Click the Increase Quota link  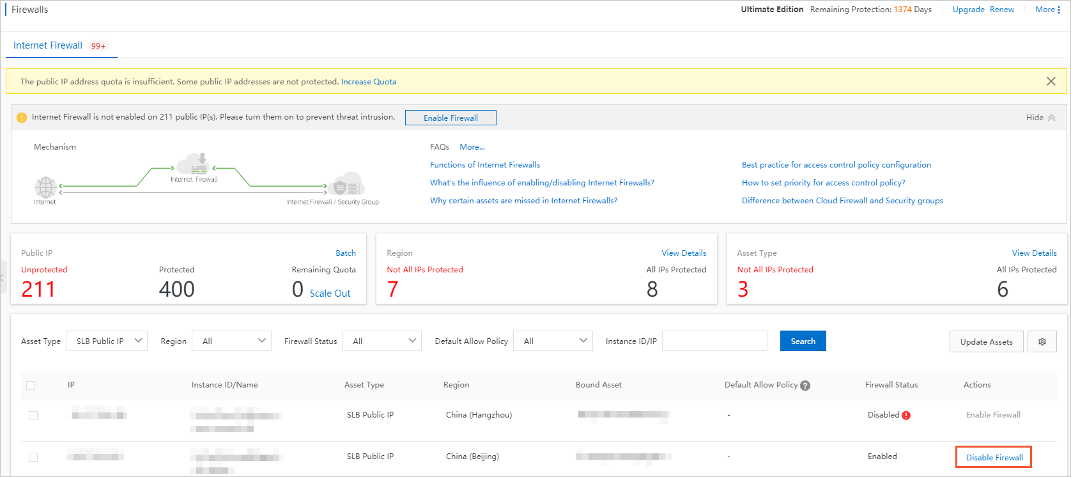click(369, 82)
